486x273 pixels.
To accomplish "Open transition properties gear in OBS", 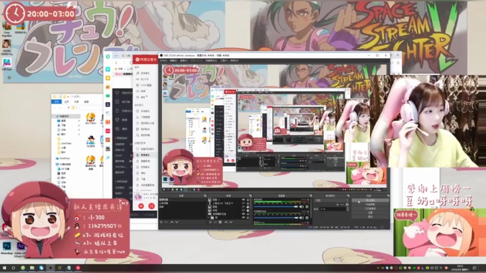I will pos(347,205).
